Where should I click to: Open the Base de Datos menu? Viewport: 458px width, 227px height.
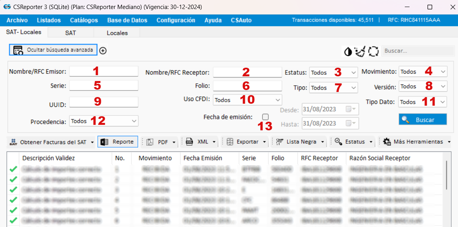(x=128, y=20)
